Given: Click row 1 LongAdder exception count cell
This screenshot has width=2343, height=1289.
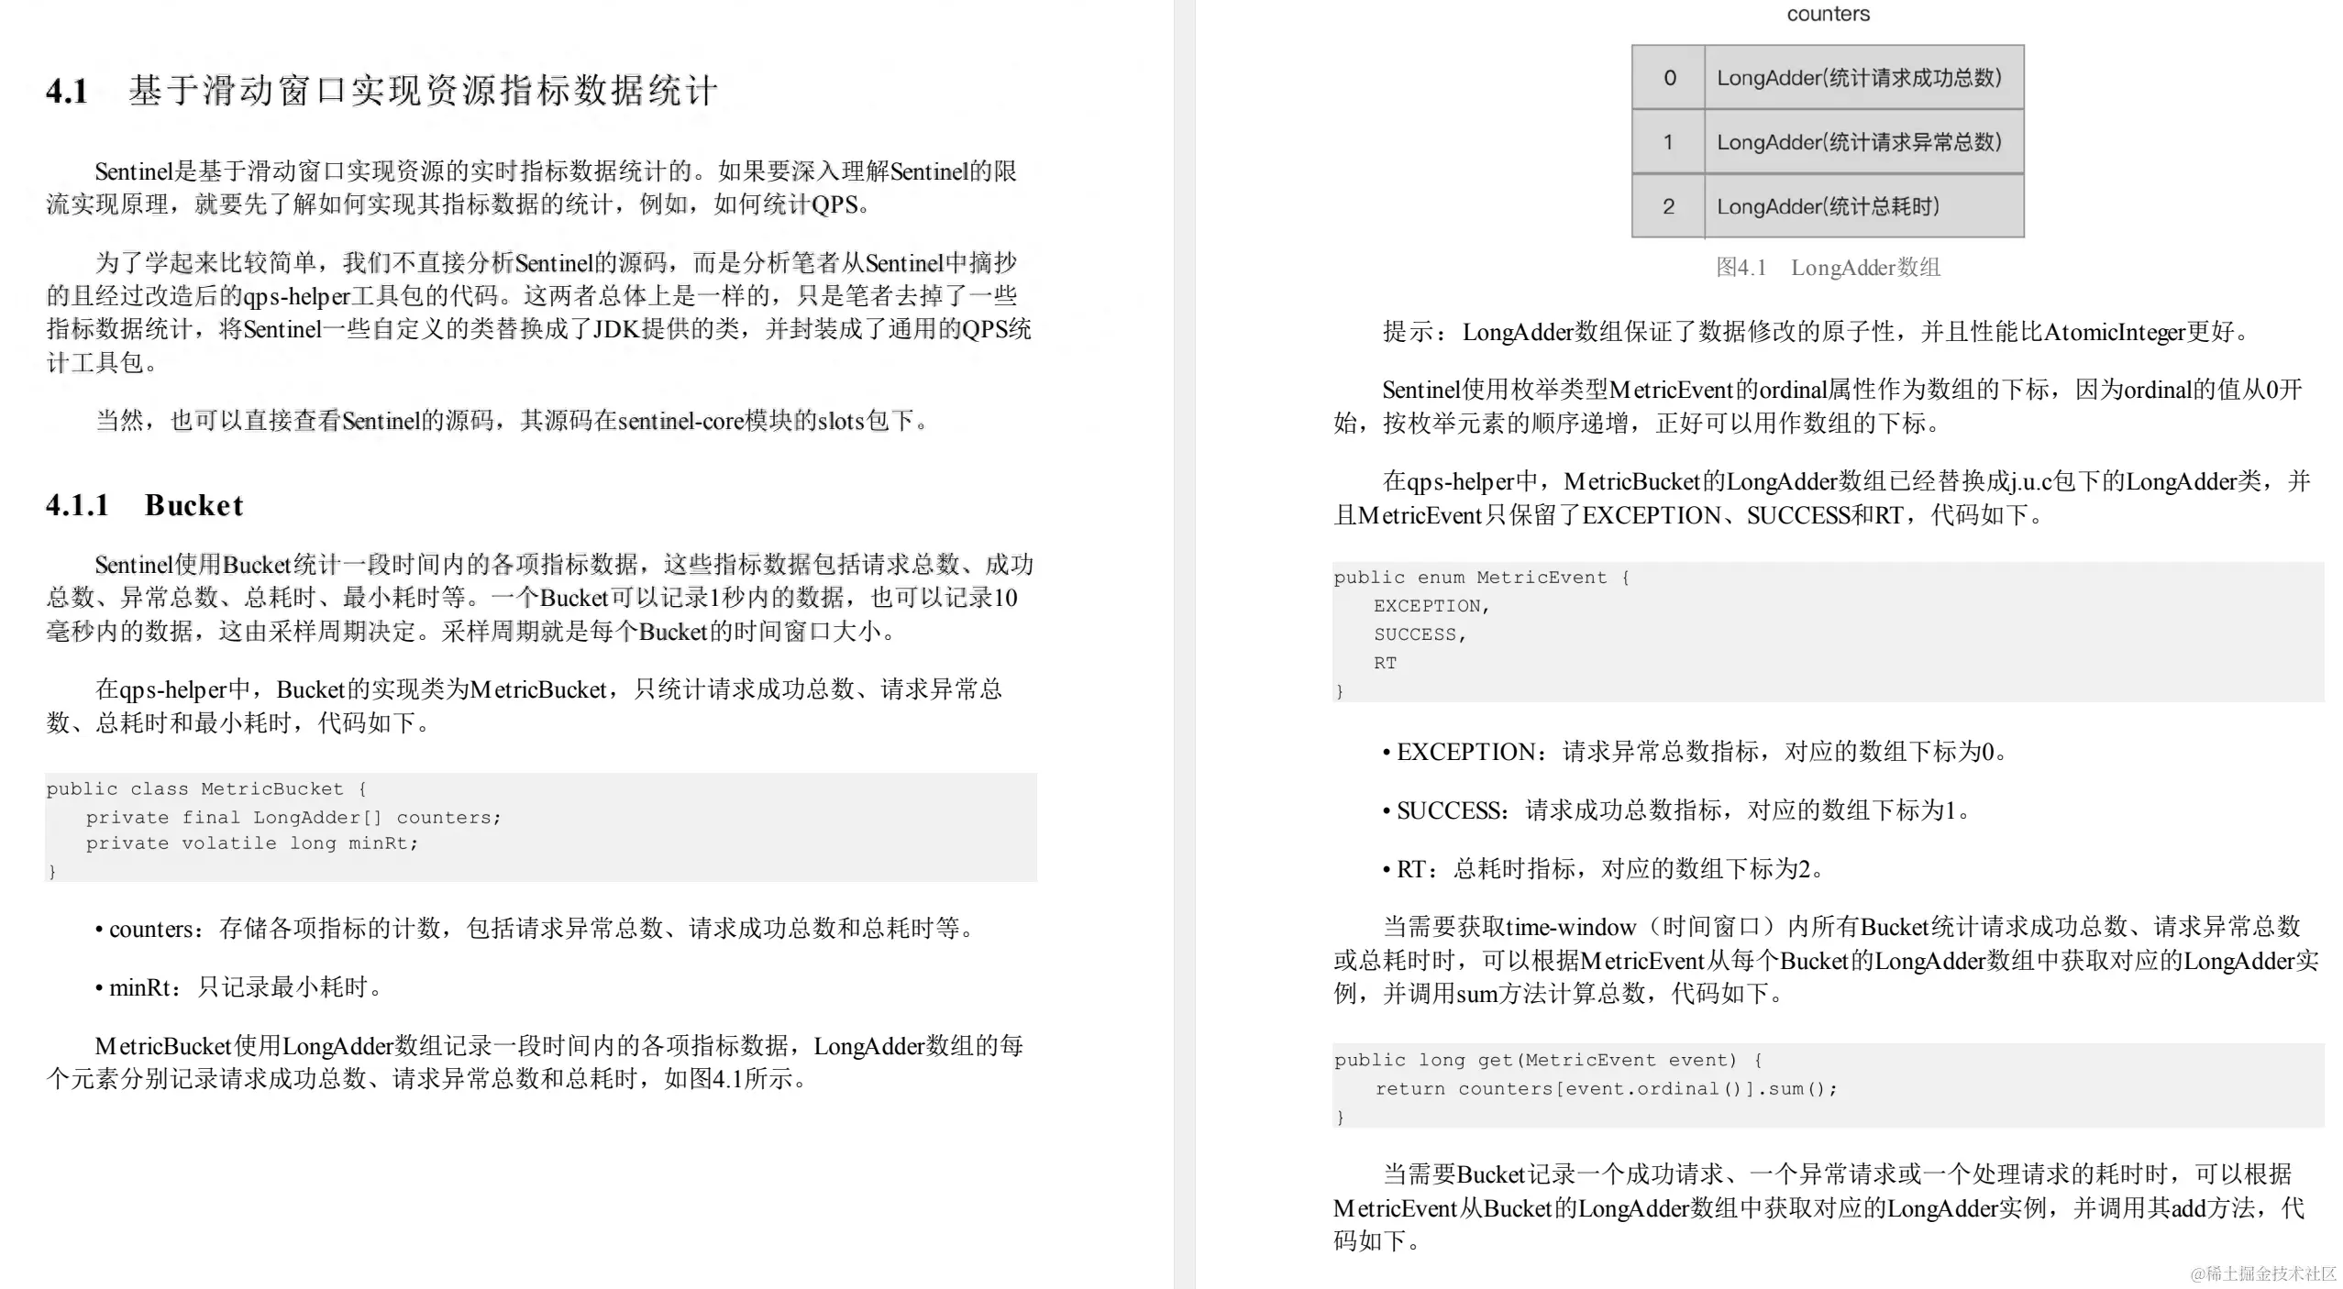Looking at the screenshot, I should [1859, 142].
